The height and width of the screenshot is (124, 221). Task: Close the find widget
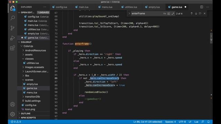[205, 13]
